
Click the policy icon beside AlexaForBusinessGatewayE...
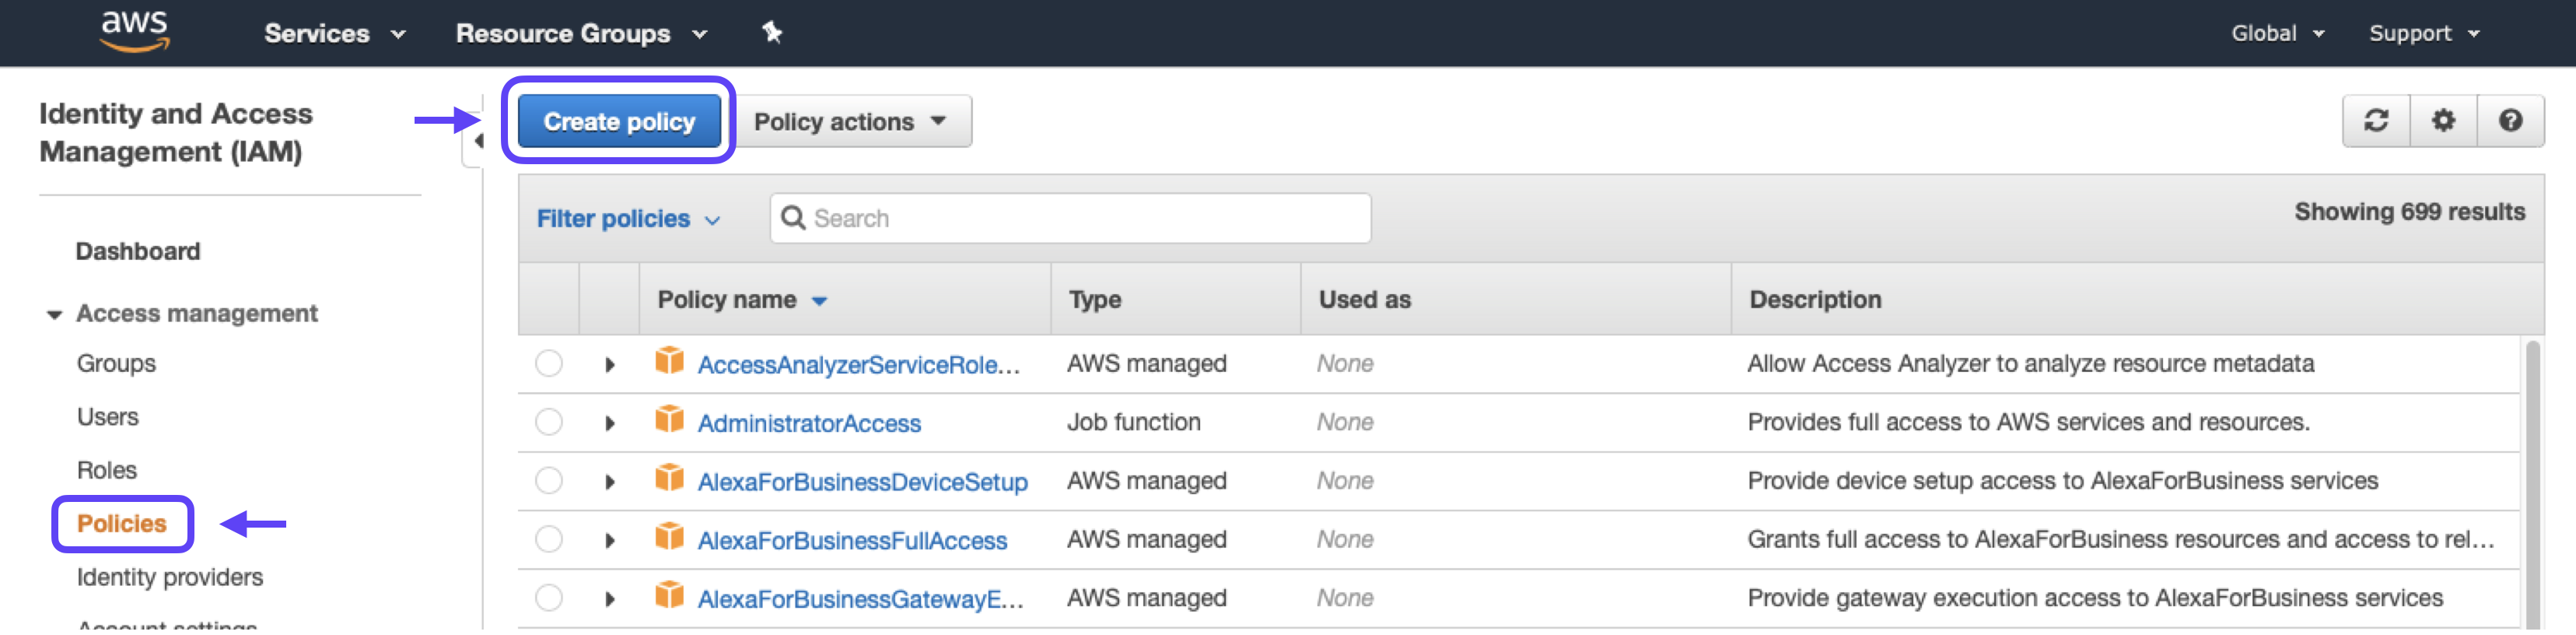(x=669, y=594)
